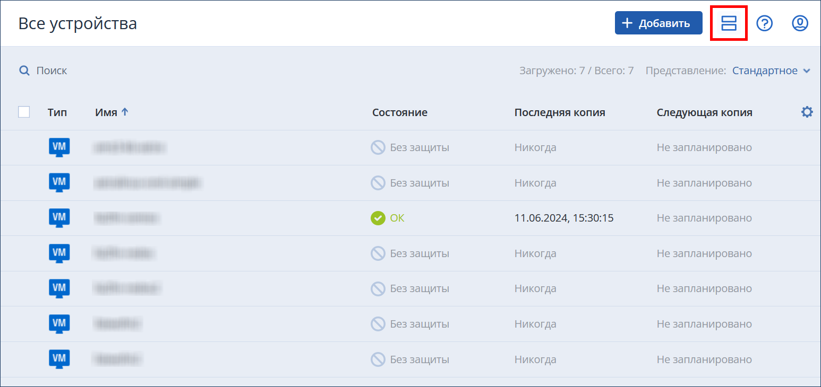
Task: Open column settings gear icon
Action: (807, 112)
